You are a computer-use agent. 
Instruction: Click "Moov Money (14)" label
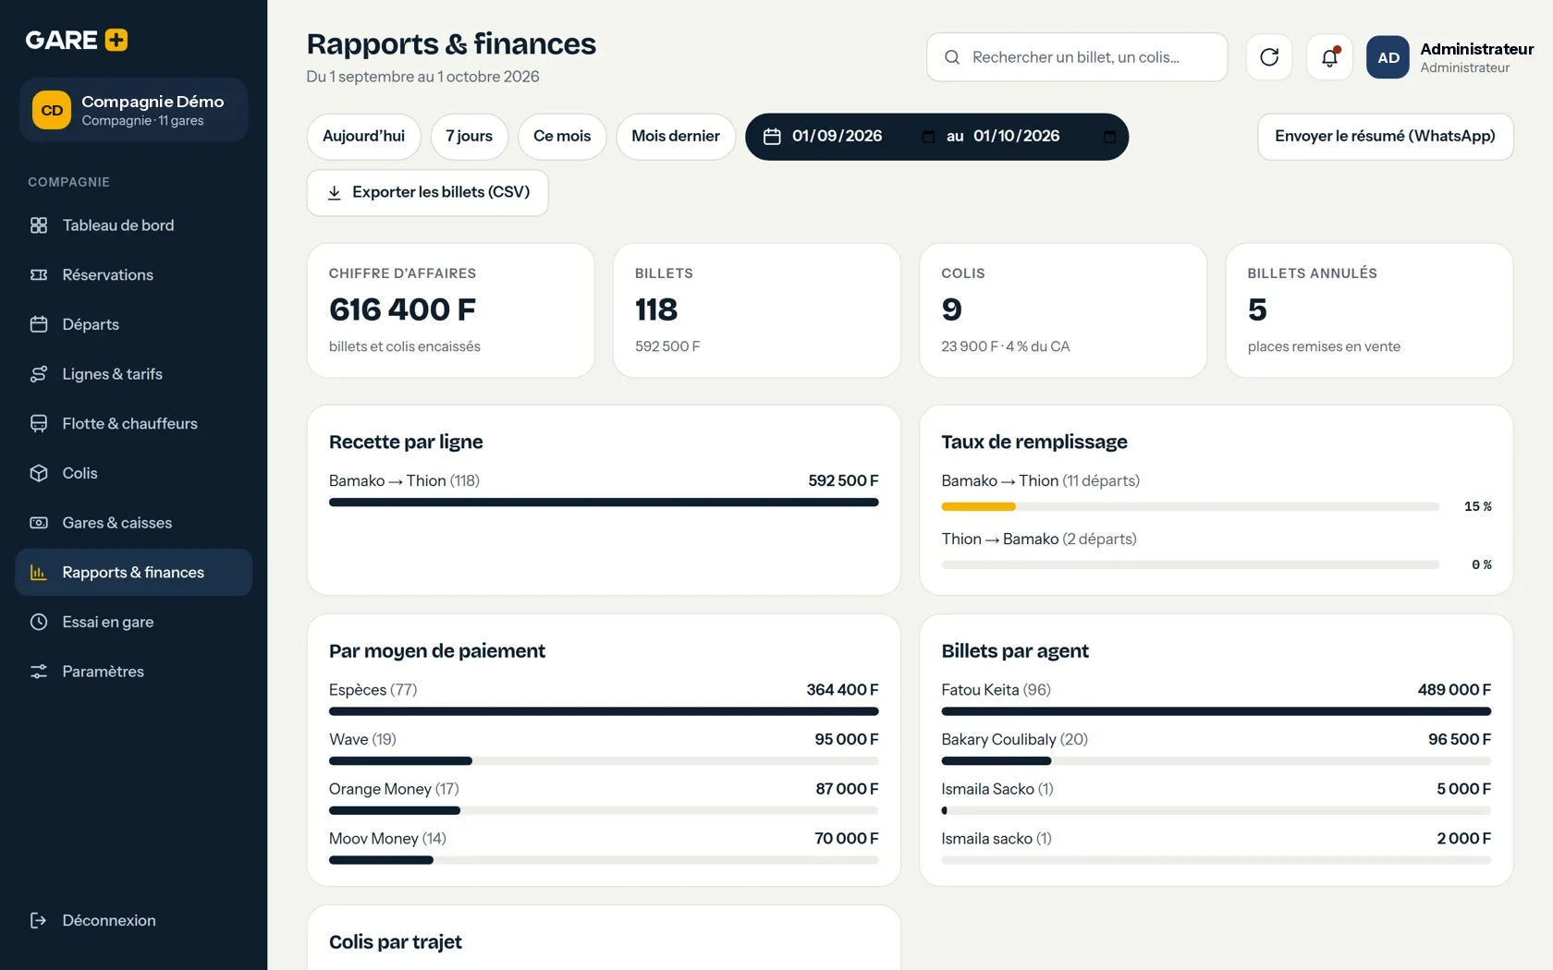point(387,839)
